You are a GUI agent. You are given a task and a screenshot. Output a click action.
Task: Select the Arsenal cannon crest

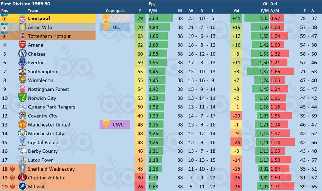[23, 45]
